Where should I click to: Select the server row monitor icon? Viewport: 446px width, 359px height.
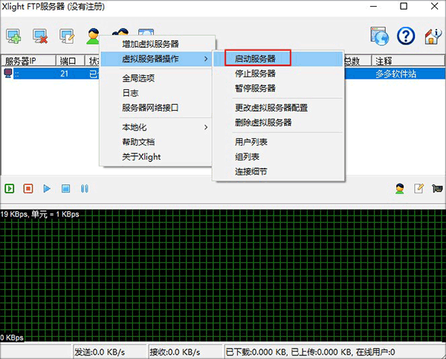click(7, 73)
